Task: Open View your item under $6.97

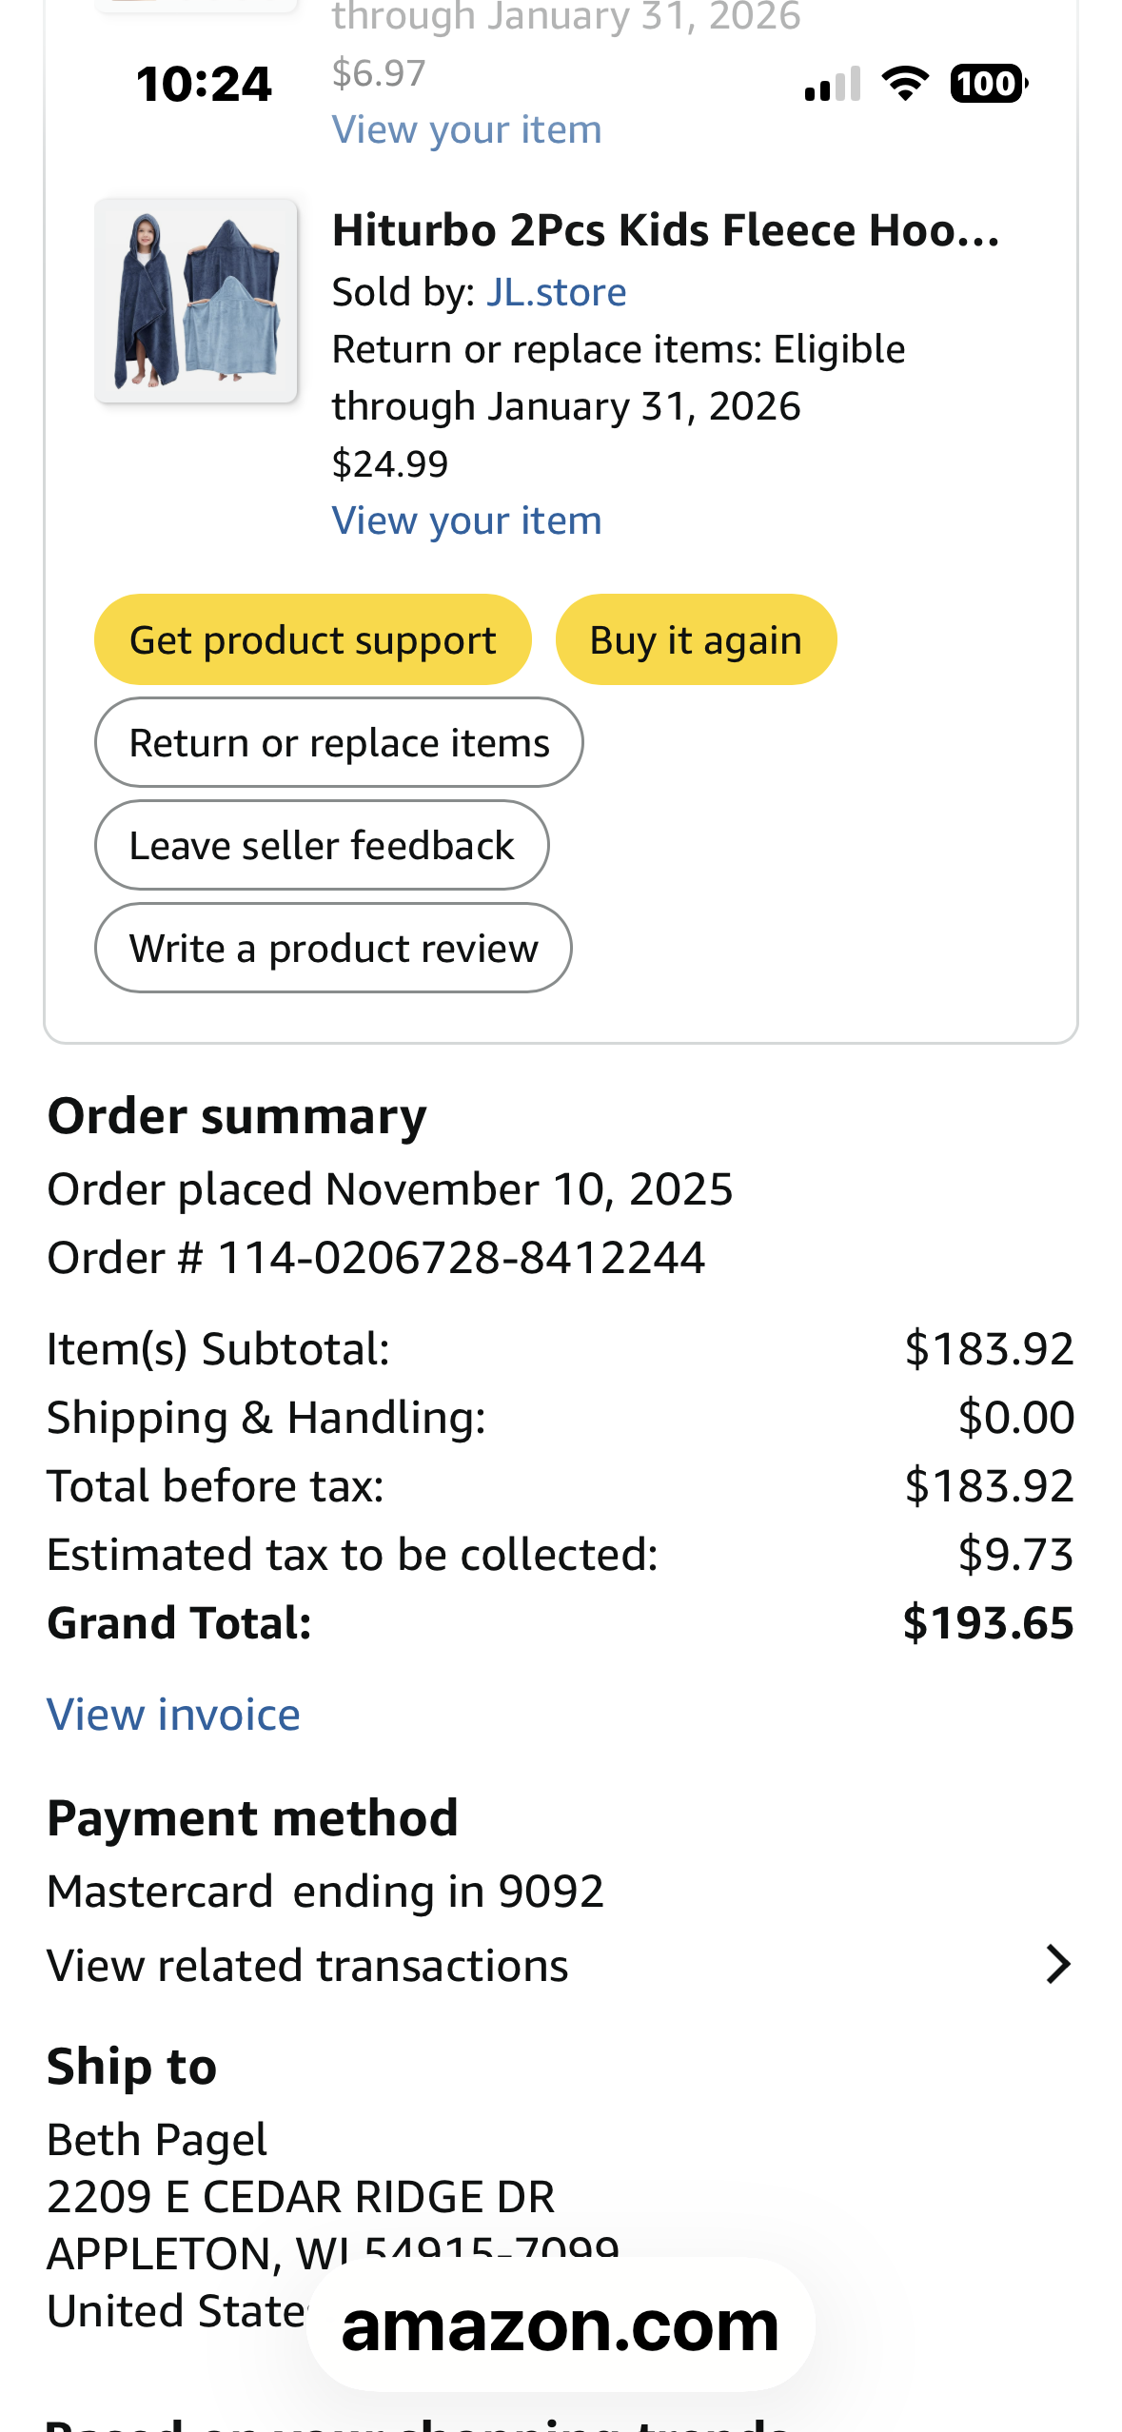Action: tap(466, 129)
